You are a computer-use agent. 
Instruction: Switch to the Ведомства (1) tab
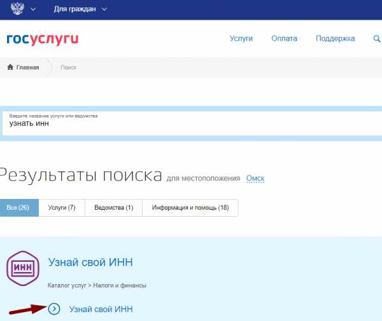point(114,208)
